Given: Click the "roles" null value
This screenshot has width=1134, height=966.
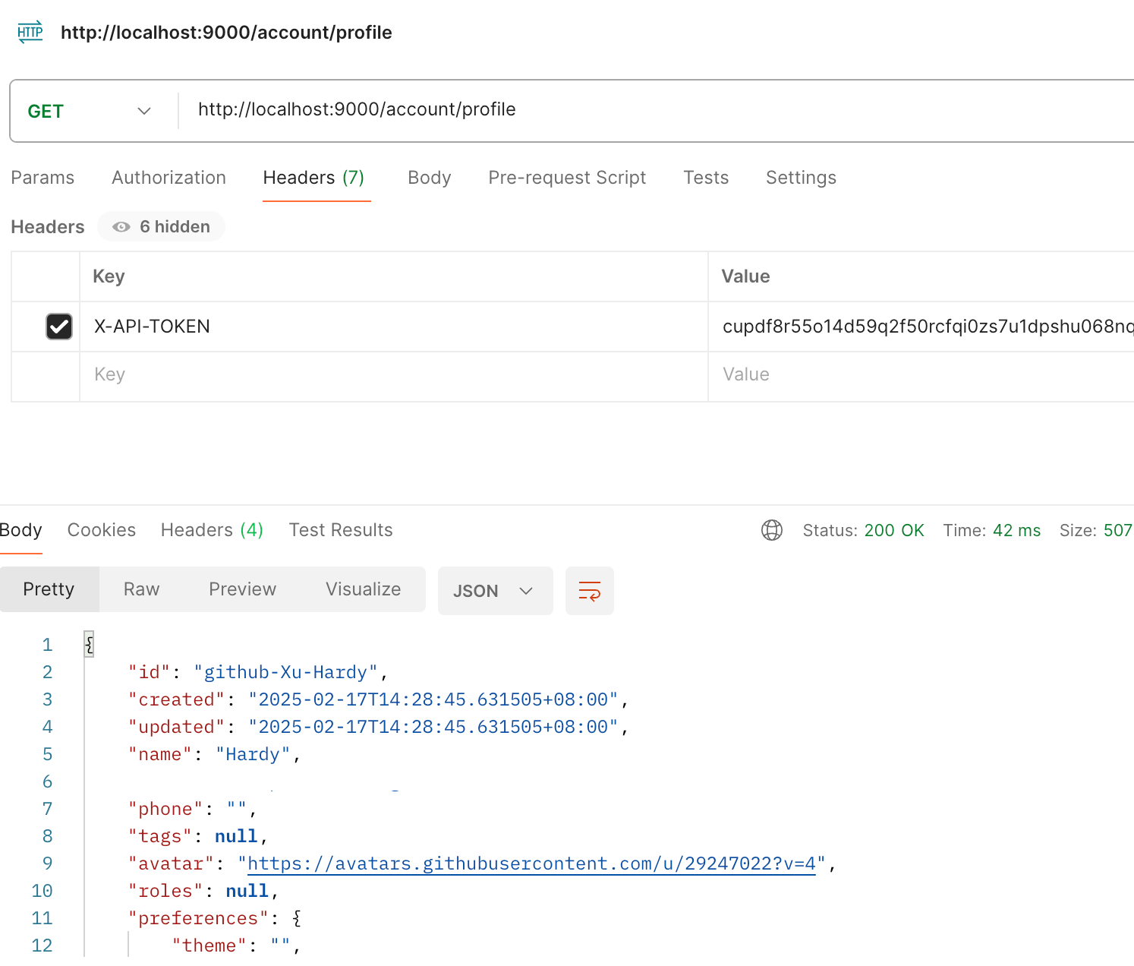Looking at the screenshot, I should (247, 891).
